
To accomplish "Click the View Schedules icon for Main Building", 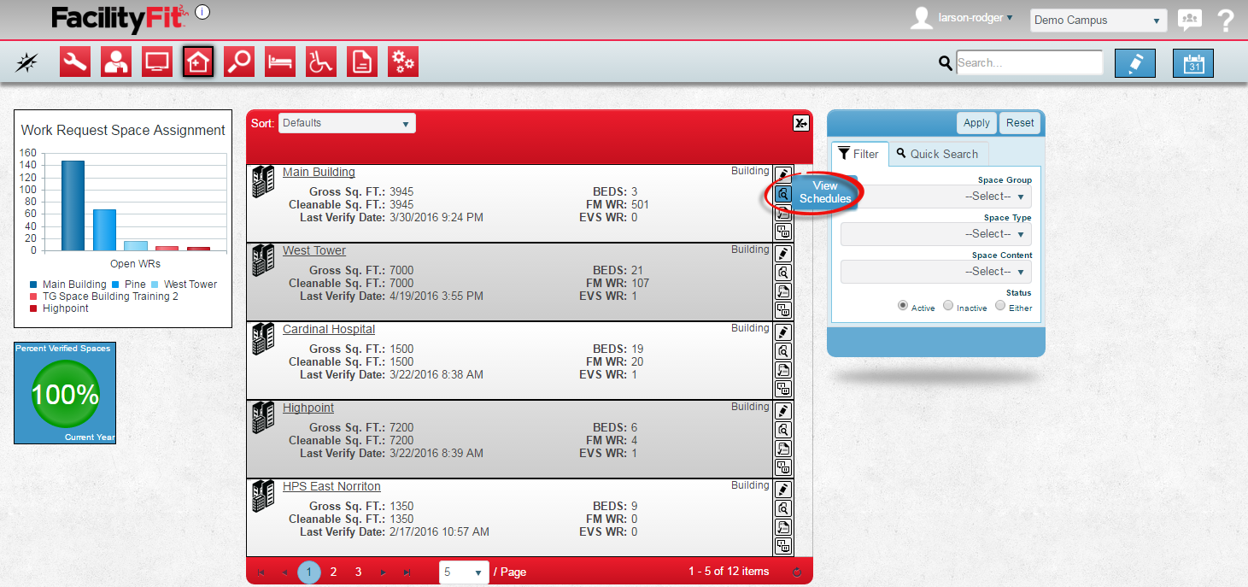I will [x=782, y=195].
